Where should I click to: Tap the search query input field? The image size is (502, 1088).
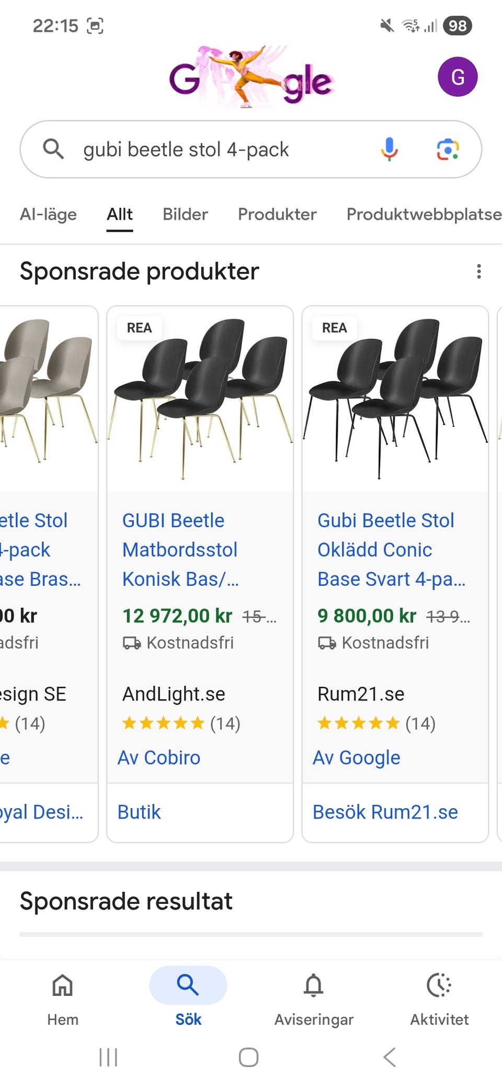209,150
